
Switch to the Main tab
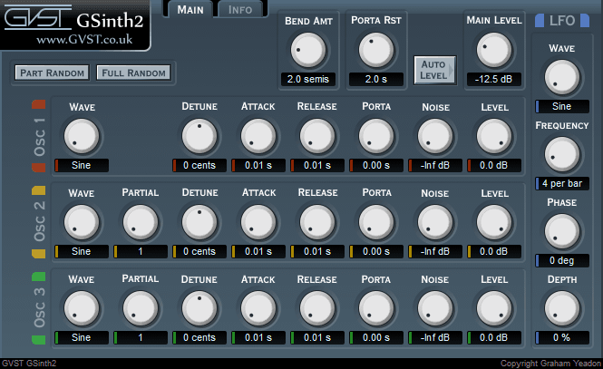(x=190, y=10)
